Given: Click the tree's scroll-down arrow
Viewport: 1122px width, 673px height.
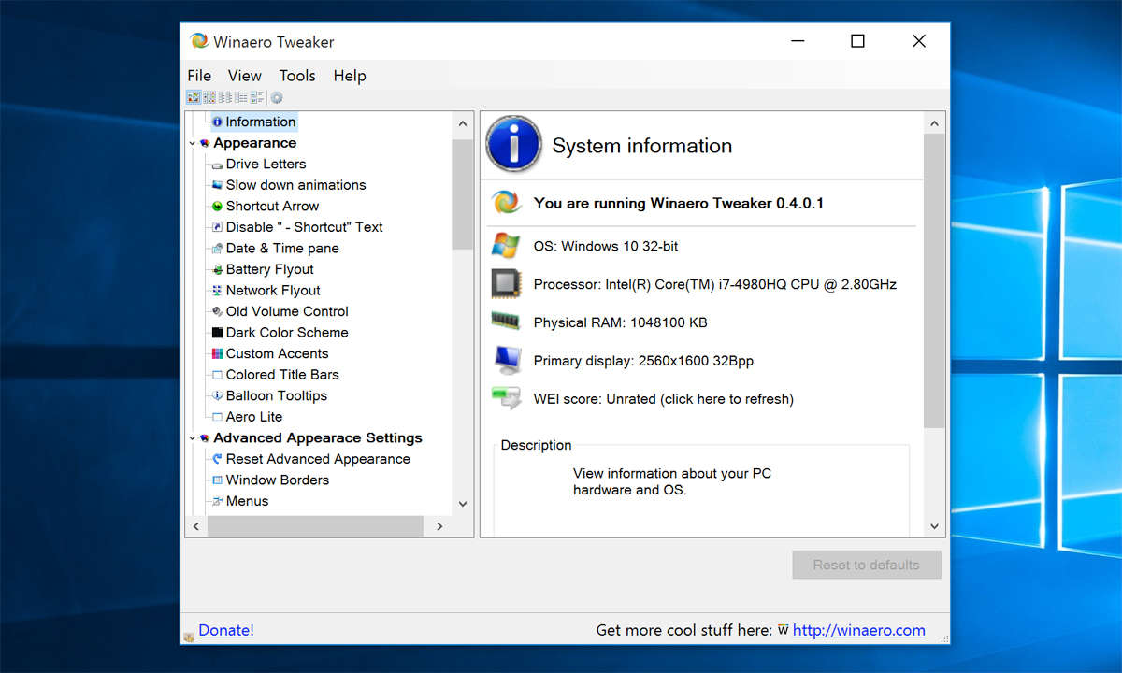Looking at the screenshot, I should pos(463,504).
